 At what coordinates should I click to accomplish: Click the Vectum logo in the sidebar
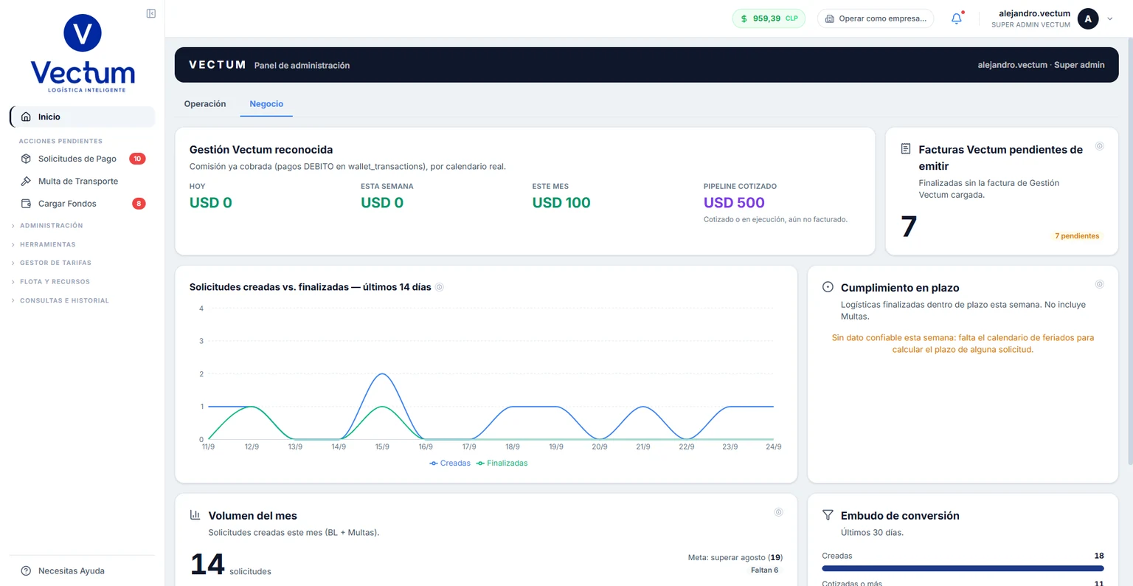[x=83, y=53]
